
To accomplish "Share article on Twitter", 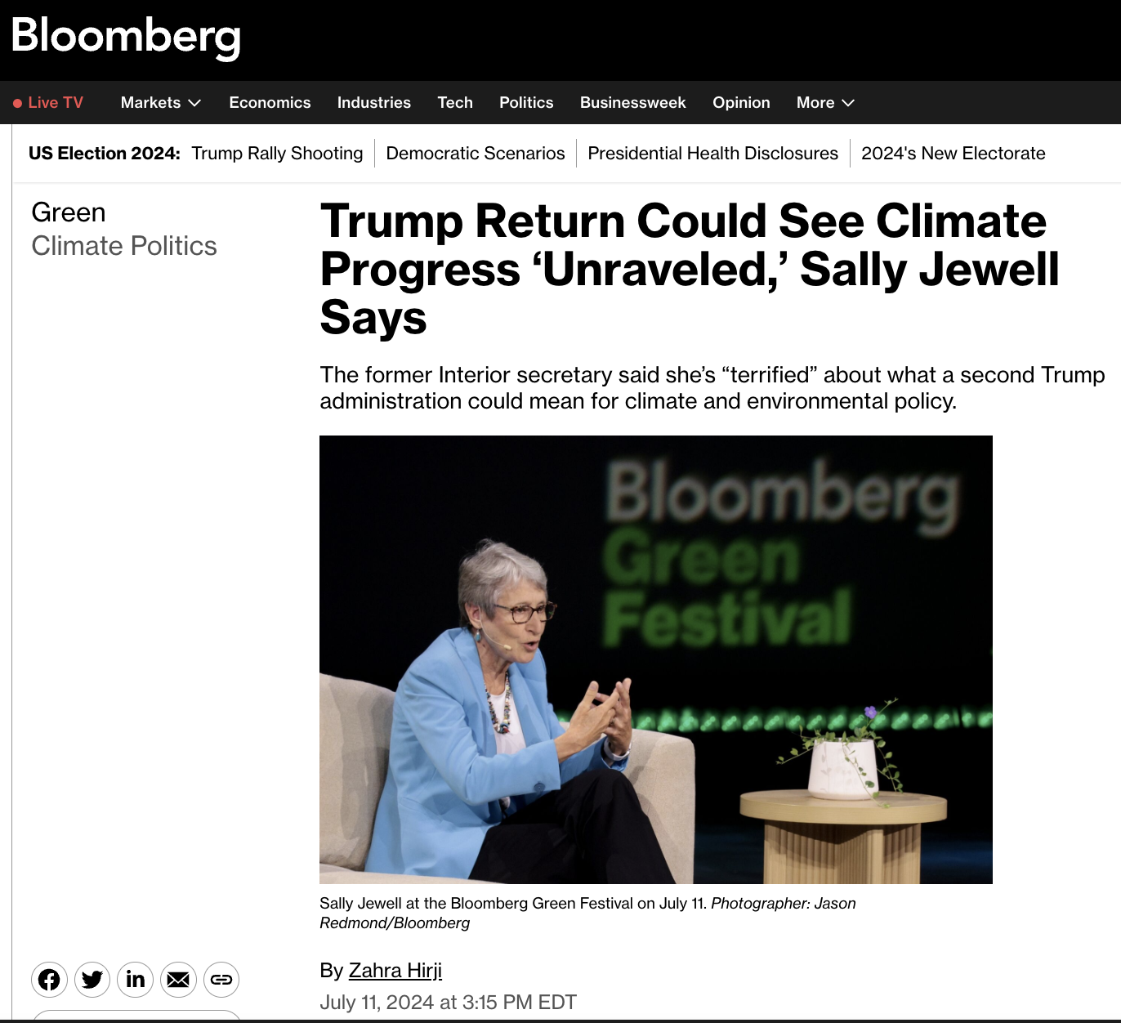I will pos(92,979).
